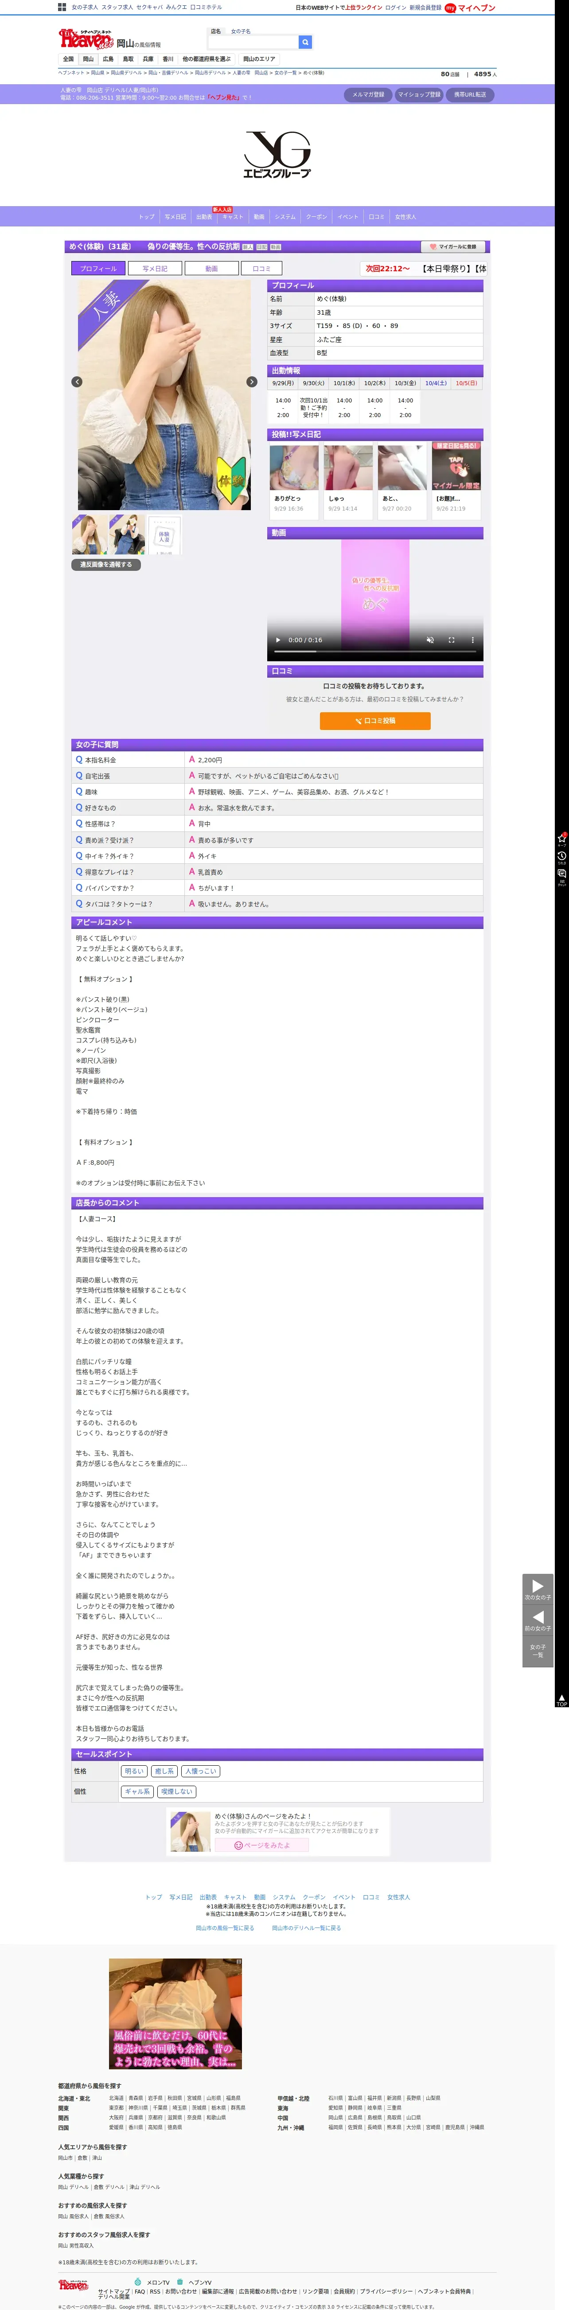Open the メロンTV footer icon link

click(x=152, y=2282)
